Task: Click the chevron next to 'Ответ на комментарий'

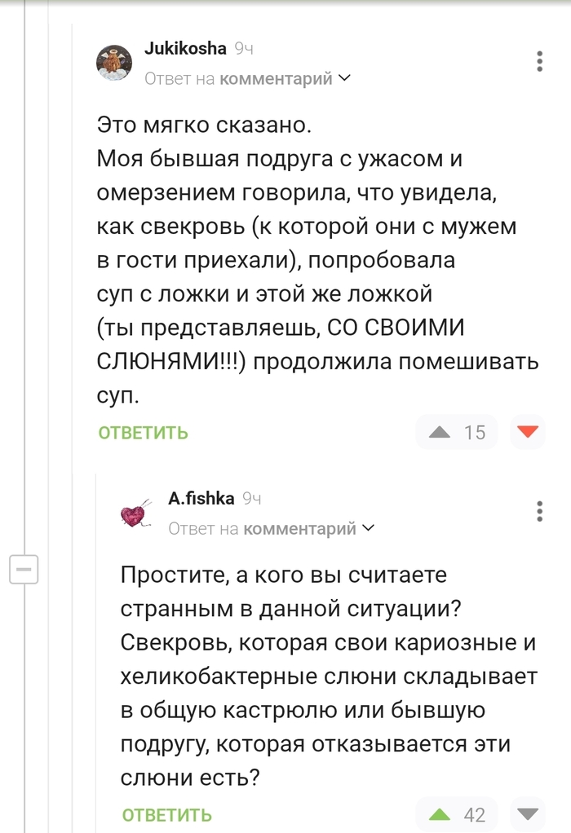Action: [346, 77]
